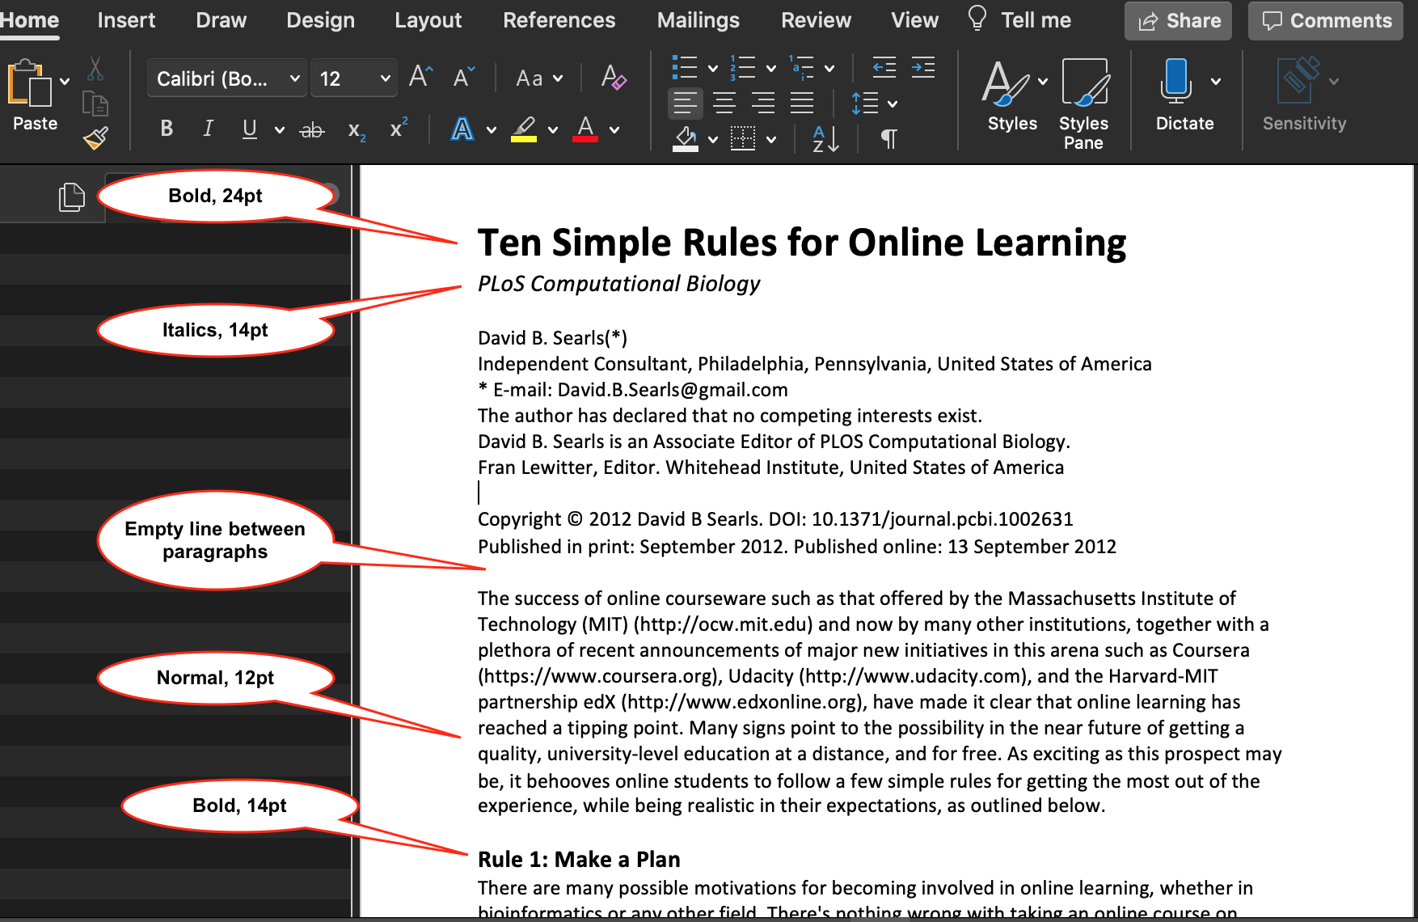Open the Layout tab

[x=428, y=20]
